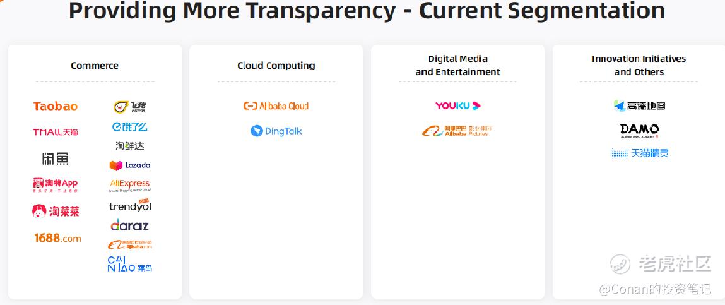725x305 pixels.
Task: Select the Commerce heading
Action: coord(95,66)
